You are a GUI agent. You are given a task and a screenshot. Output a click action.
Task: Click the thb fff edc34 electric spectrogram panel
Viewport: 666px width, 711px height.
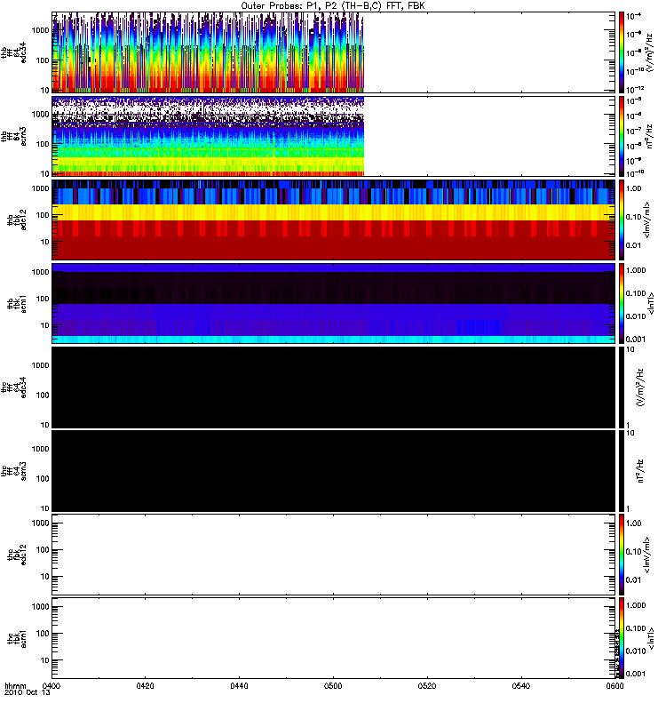[x=334, y=52]
